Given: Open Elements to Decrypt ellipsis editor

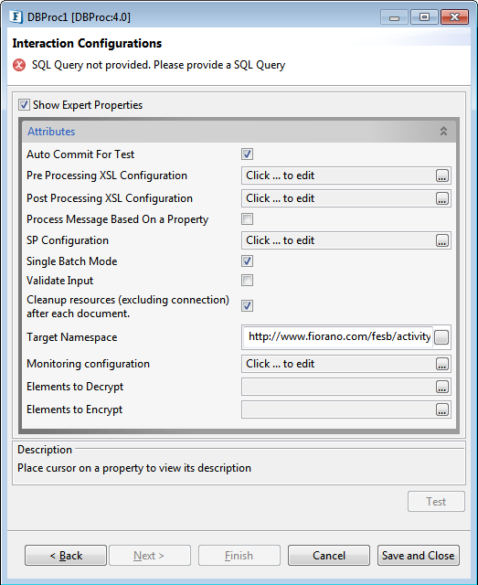Looking at the screenshot, I should click(441, 387).
